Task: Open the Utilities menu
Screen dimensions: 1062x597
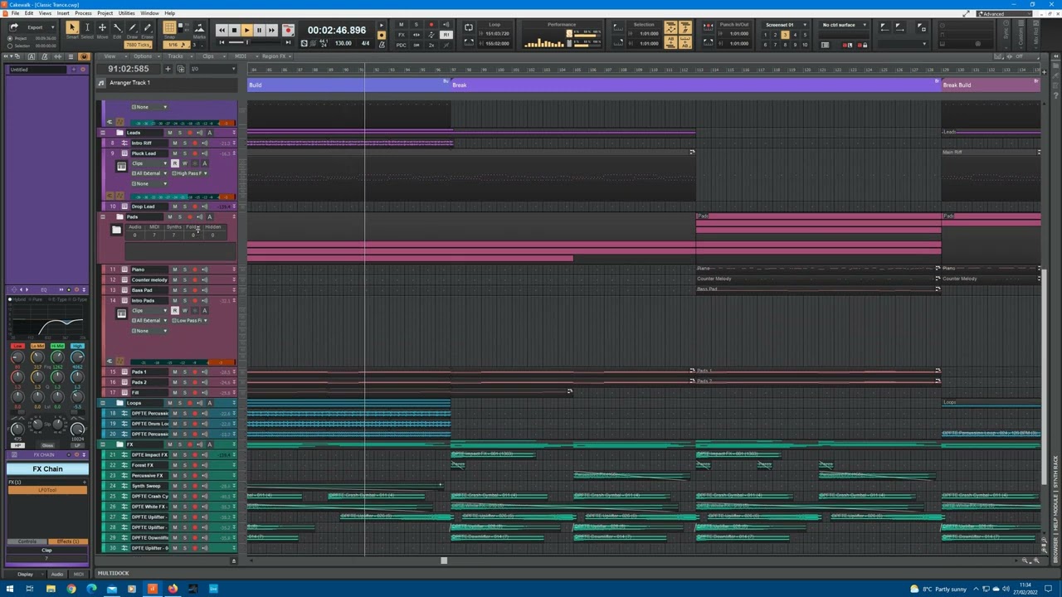Action: pos(126,13)
